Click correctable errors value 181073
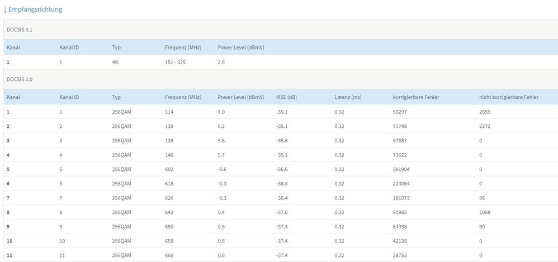This screenshot has width=558, height=262. [401, 198]
